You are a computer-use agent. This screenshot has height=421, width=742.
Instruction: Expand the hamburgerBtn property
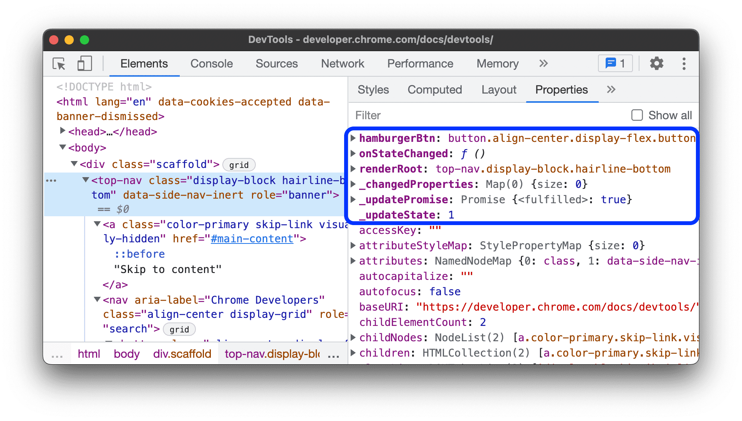tap(353, 138)
